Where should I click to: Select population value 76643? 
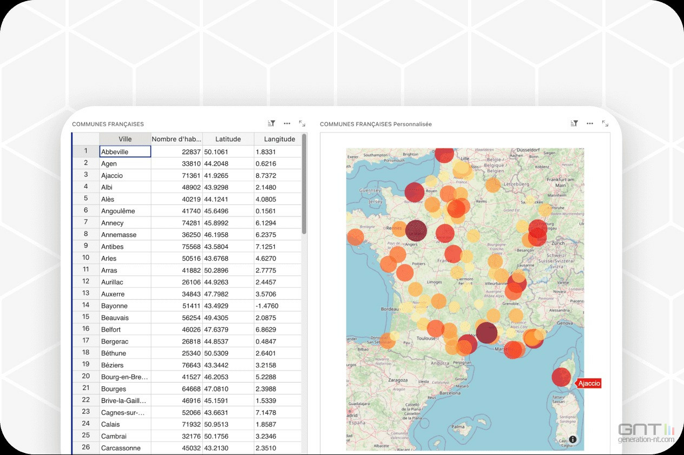(176, 365)
